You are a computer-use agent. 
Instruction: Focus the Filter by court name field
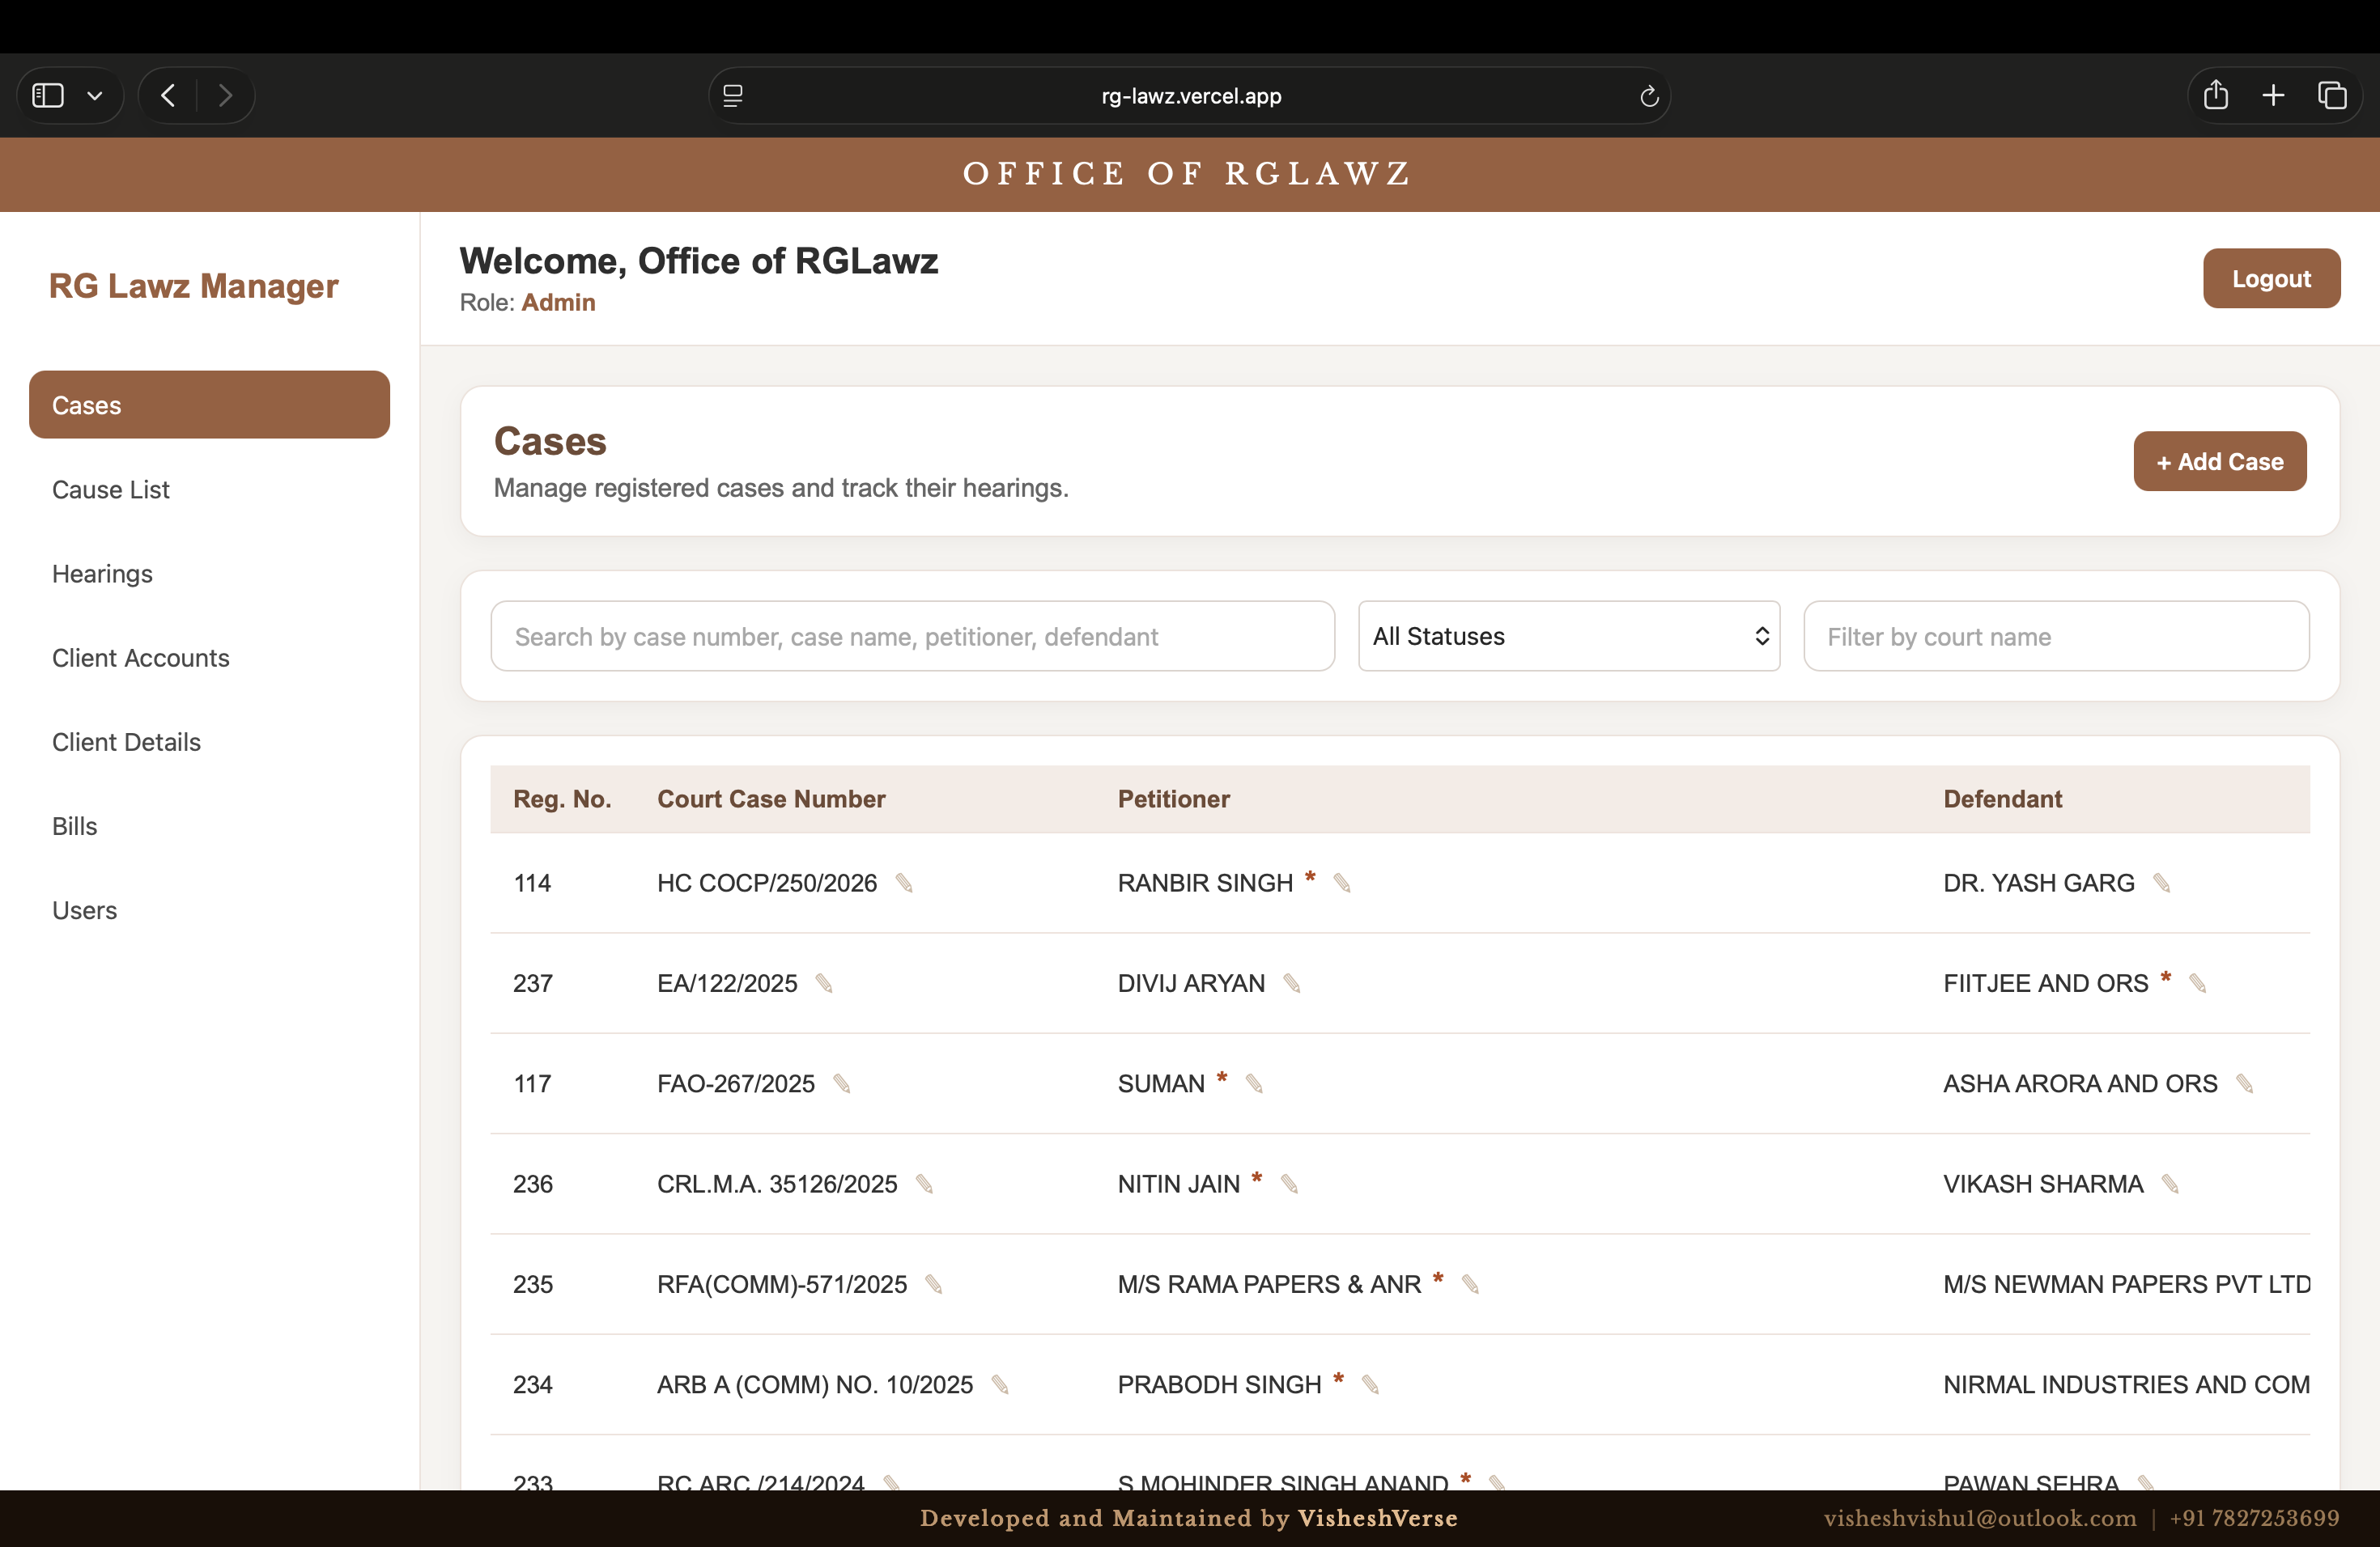[2056, 636]
